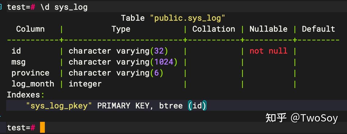Select the msg column name

click(x=19, y=62)
